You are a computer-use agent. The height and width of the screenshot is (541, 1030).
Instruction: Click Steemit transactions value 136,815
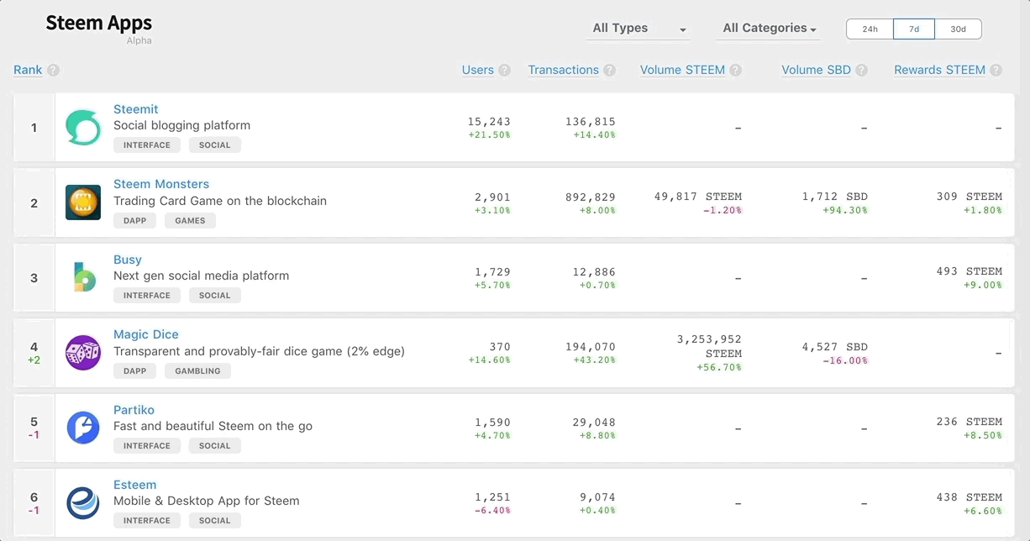(591, 122)
